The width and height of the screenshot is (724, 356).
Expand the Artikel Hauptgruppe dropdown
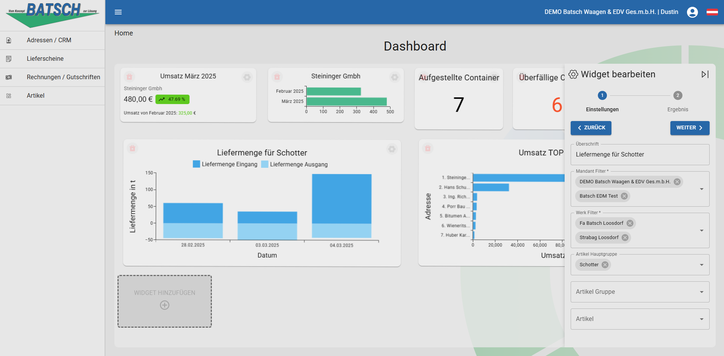[x=702, y=265]
